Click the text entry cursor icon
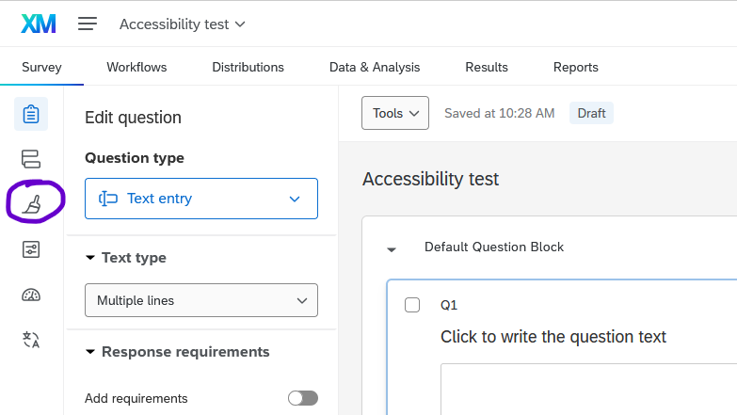Screen dimensions: 737x415 pyautogui.click(x=108, y=199)
